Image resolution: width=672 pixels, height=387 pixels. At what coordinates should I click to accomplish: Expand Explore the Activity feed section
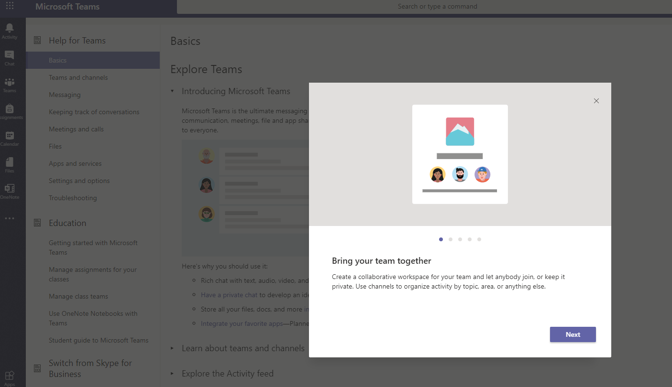tap(172, 374)
